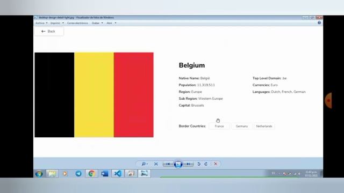344x193 pixels.
Task: Go to the next photo
Action: [x=188, y=164]
